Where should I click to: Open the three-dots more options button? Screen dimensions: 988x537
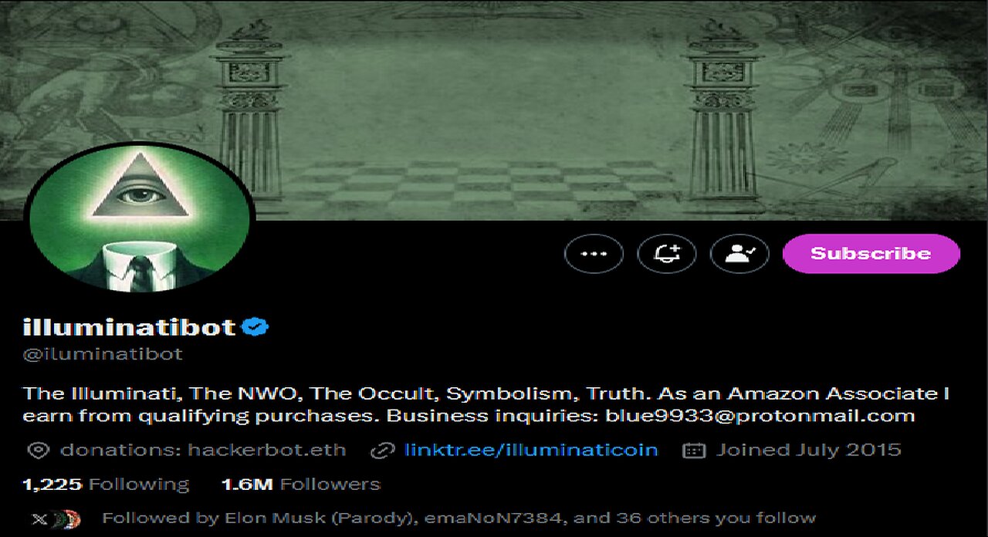pyautogui.click(x=594, y=254)
